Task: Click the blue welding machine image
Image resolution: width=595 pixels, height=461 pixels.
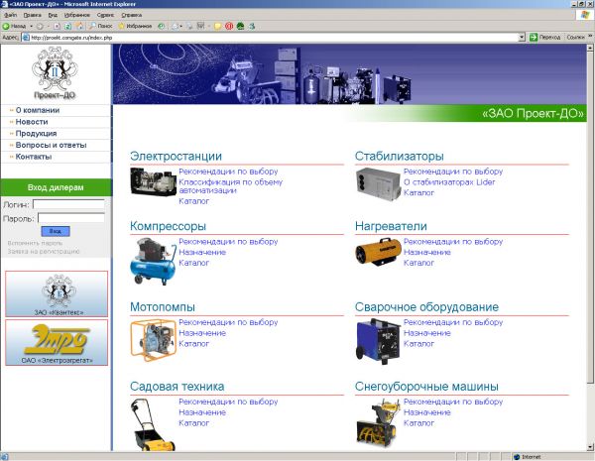Action: click(379, 341)
